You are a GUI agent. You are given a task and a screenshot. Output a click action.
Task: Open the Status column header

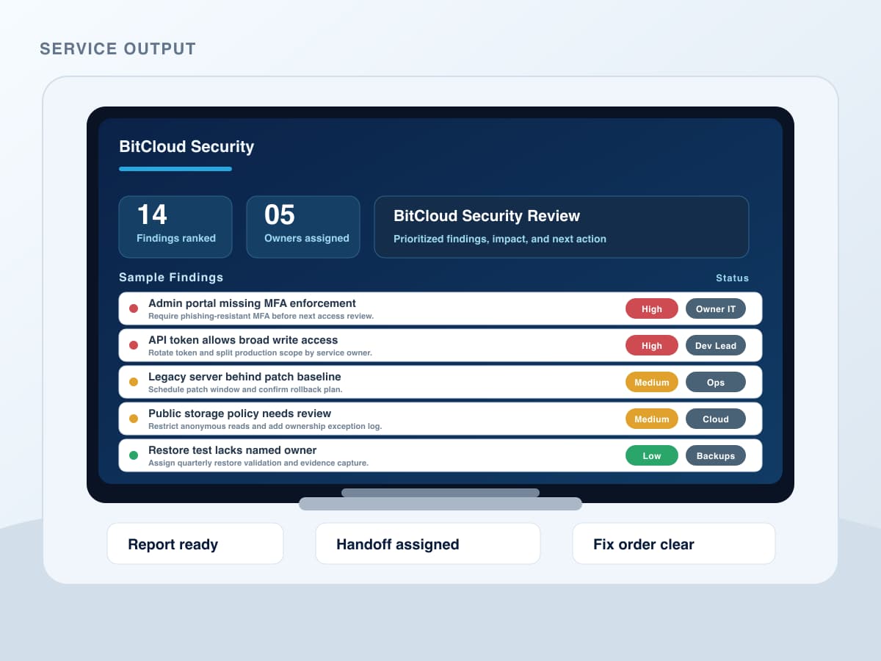[x=733, y=278]
